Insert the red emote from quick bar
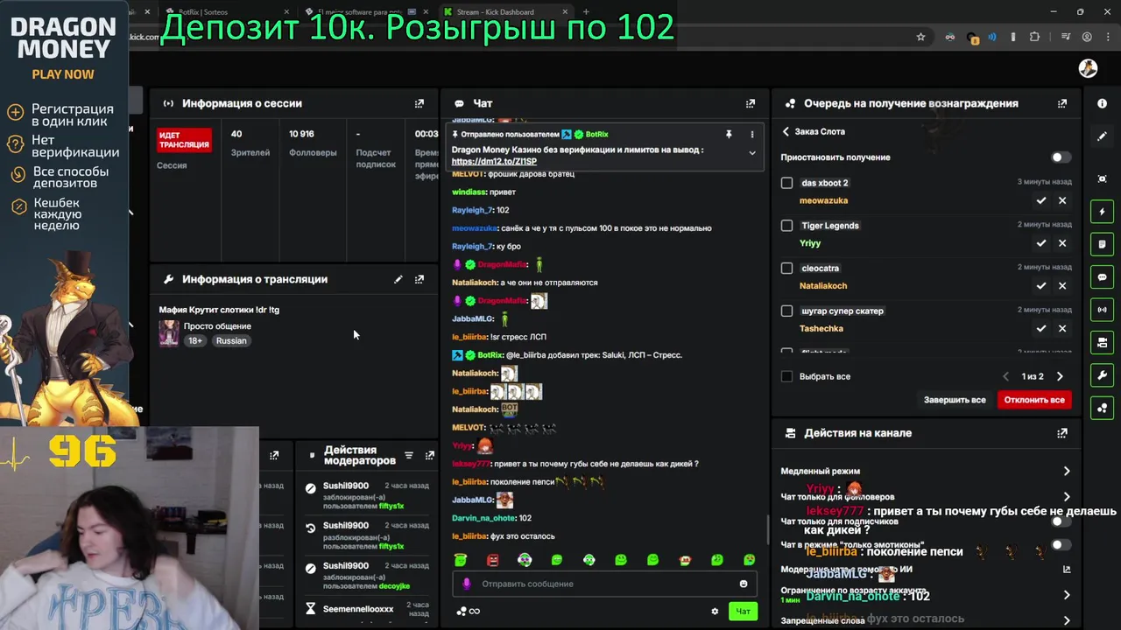The image size is (1121, 630). pyautogui.click(x=492, y=560)
